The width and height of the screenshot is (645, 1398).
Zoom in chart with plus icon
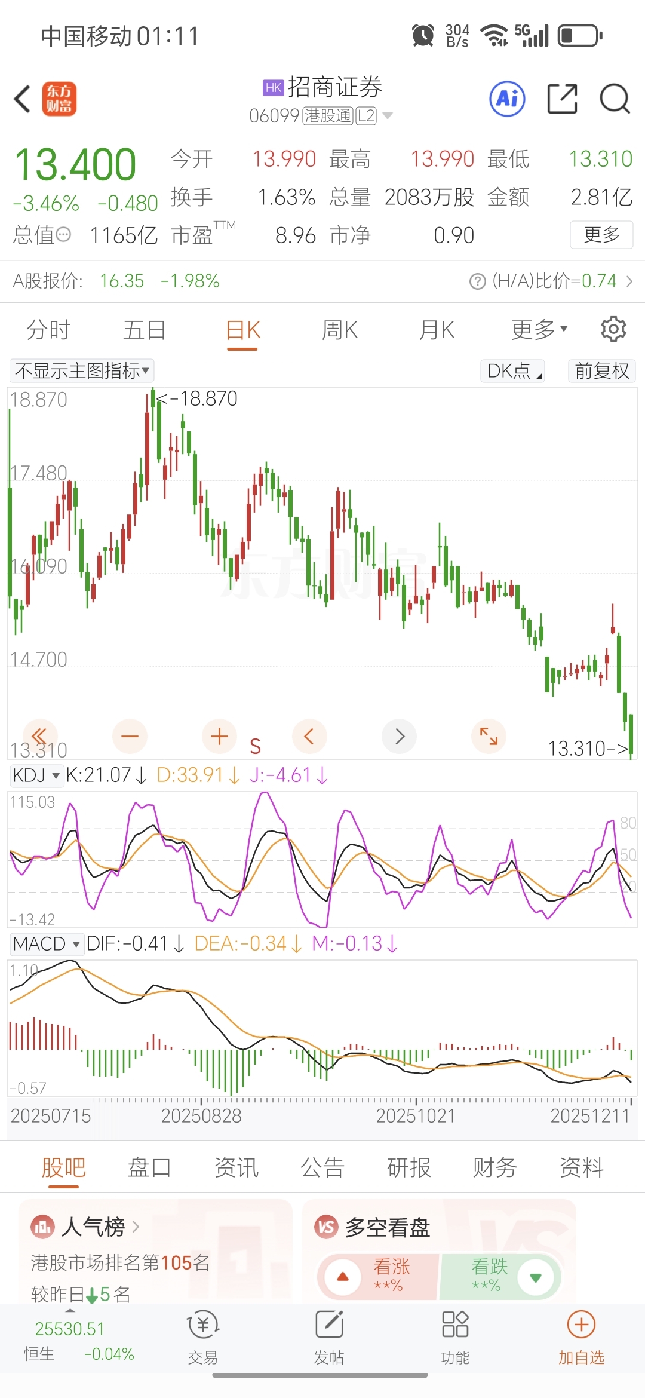(x=219, y=736)
